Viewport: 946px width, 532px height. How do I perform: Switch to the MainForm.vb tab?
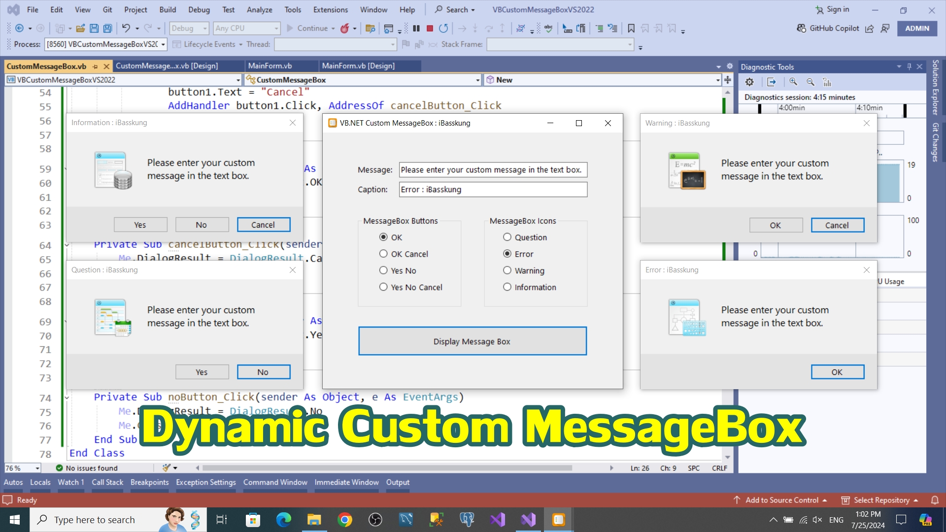pos(270,66)
